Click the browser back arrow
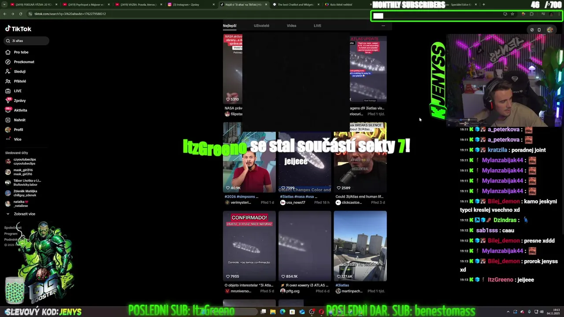Screen dimensions: 564x317 point(5,14)
